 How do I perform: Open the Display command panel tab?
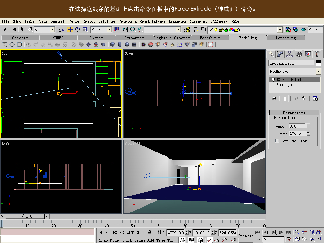point(308,54)
